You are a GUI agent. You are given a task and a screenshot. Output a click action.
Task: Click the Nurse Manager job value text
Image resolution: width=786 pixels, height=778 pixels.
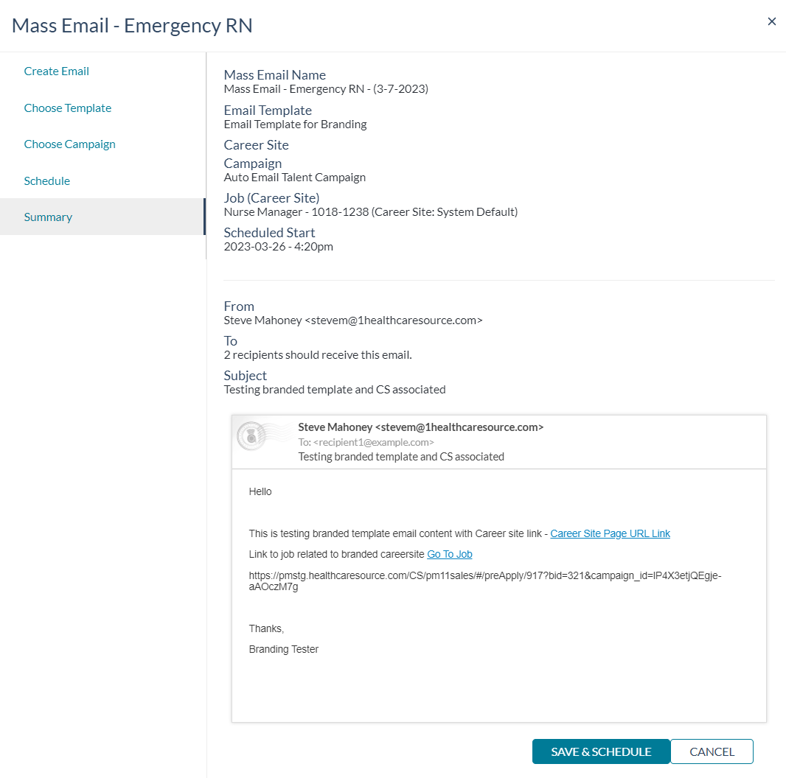point(370,212)
